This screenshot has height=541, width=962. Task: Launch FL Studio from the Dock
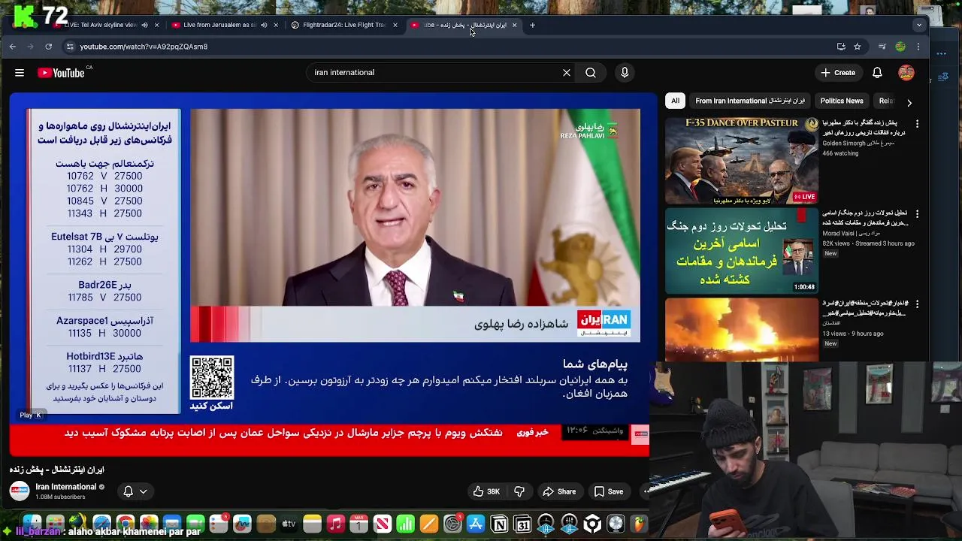[x=639, y=524]
